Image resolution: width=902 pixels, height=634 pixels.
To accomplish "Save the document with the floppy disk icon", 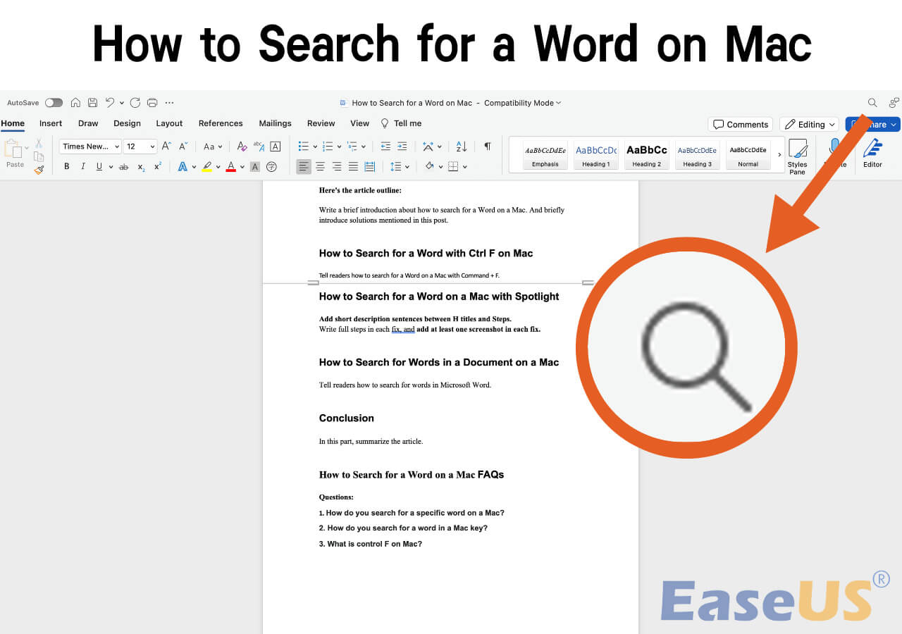I will click(x=92, y=103).
